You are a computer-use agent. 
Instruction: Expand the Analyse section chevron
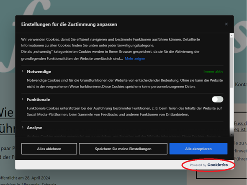(x=23, y=127)
